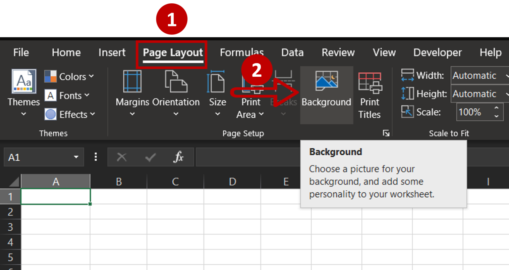Click the Print Area icon

pos(251,94)
